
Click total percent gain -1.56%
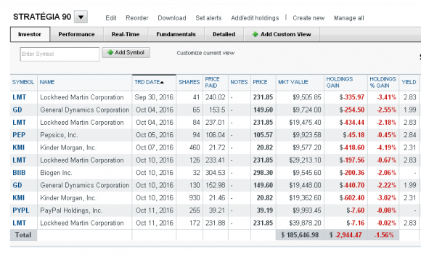click(384, 235)
